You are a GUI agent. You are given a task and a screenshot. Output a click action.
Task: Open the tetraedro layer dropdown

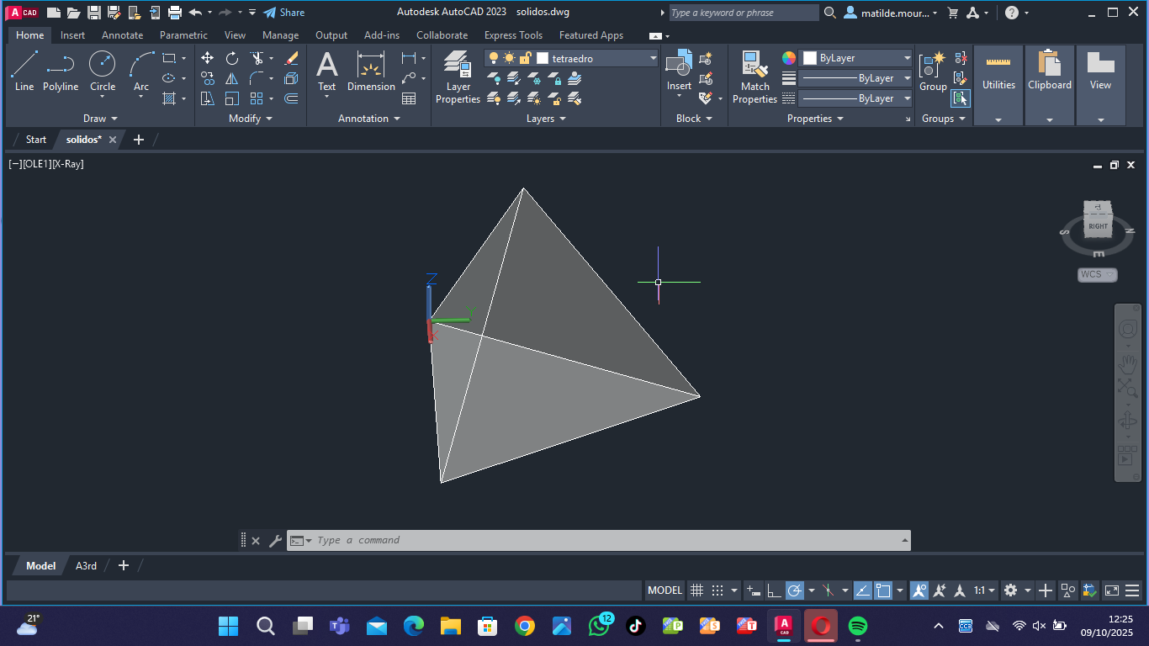(x=653, y=58)
